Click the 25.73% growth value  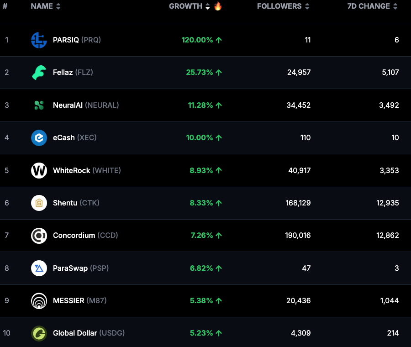point(200,72)
